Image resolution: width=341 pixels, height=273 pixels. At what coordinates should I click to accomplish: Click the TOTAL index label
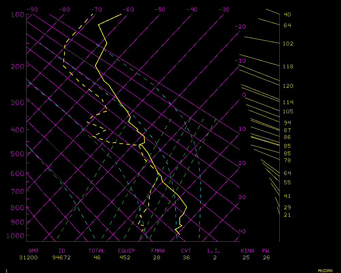tap(97, 251)
